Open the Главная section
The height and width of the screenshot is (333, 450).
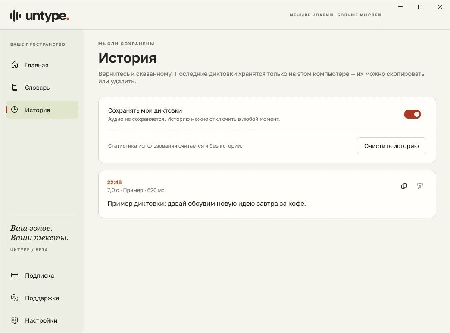coord(42,65)
